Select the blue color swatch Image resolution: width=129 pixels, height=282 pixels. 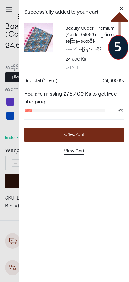pos(10,116)
